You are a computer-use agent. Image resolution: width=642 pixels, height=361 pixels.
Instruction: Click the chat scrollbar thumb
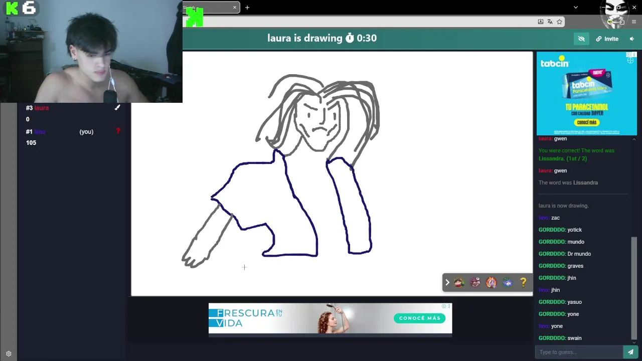(634, 287)
